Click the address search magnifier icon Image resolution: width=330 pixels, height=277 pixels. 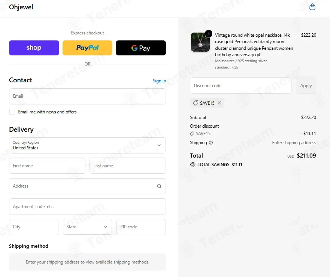pyautogui.click(x=159, y=186)
